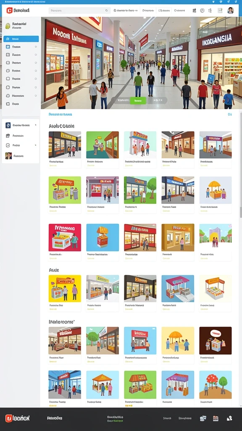Open green tile with orange-roofed market stall
Screen dimensions: 242x431
click(x=140, y=385)
